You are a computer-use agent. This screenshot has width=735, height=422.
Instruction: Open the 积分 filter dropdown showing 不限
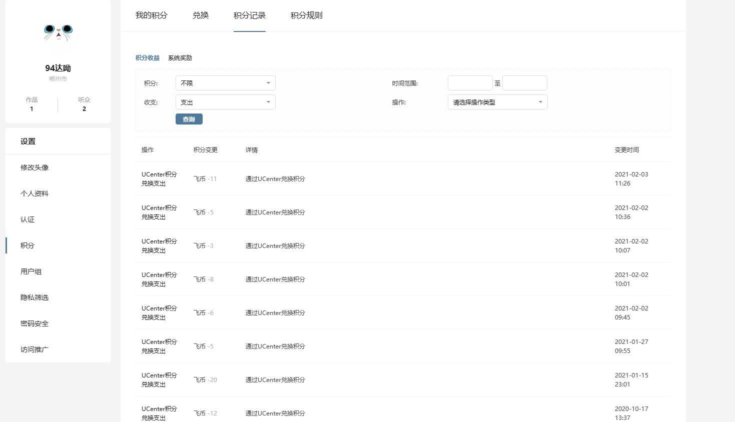[225, 82]
